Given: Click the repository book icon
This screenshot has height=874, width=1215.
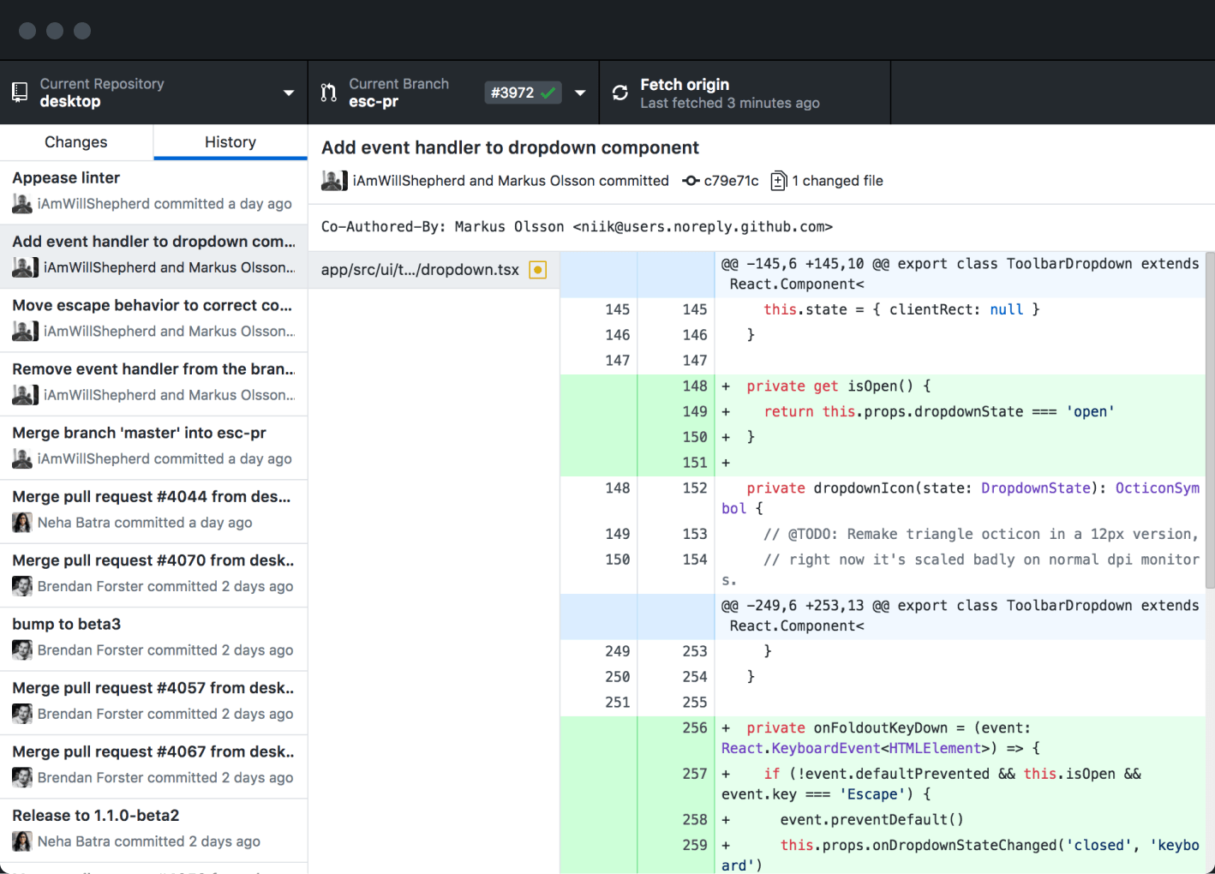Looking at the screenshot, I should coord(19,92).
